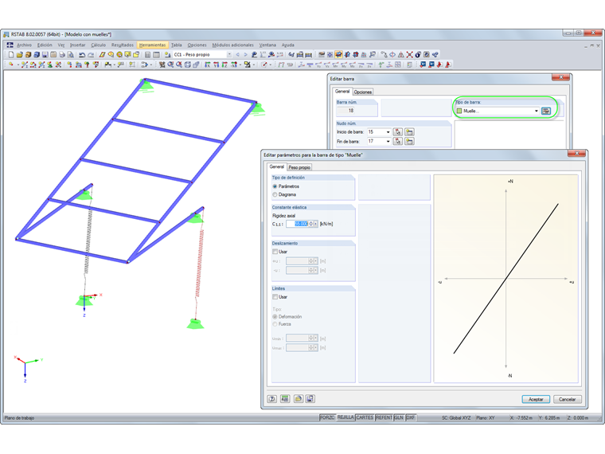Viewport: 605px width, 454px height.
Task: Toggle CARTES in status bar
Action: 365,417
